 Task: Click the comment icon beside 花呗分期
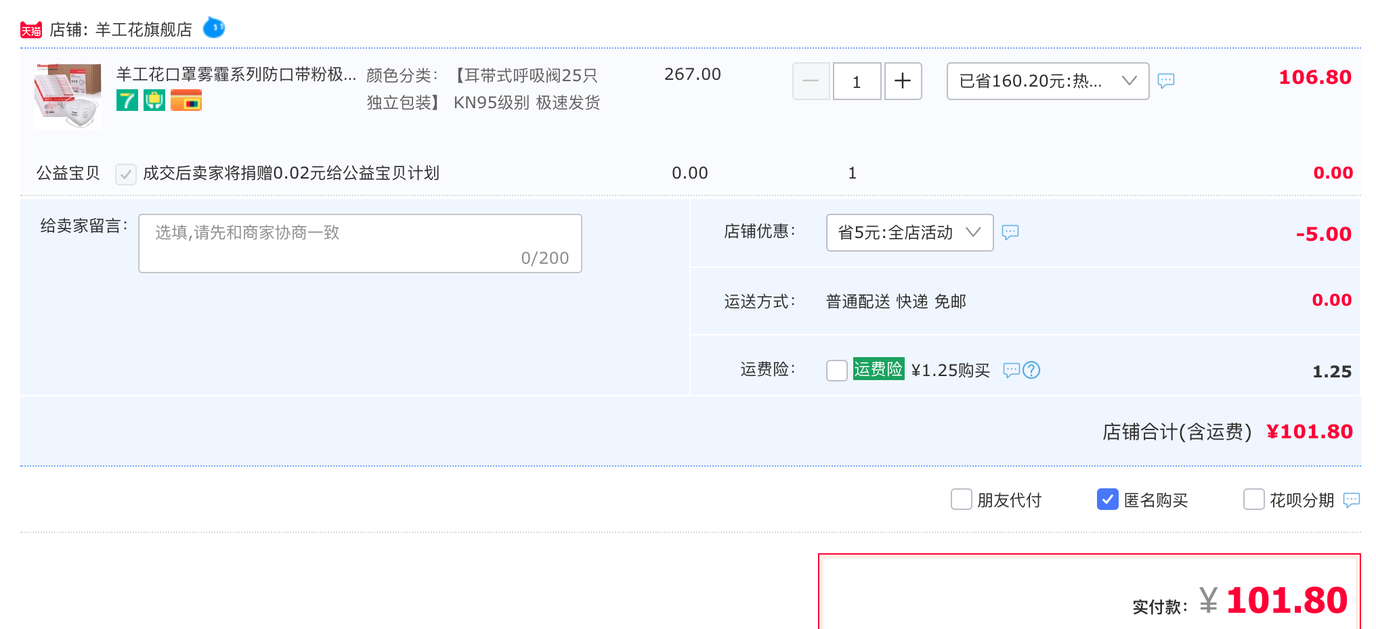(x=1352, y=500)
